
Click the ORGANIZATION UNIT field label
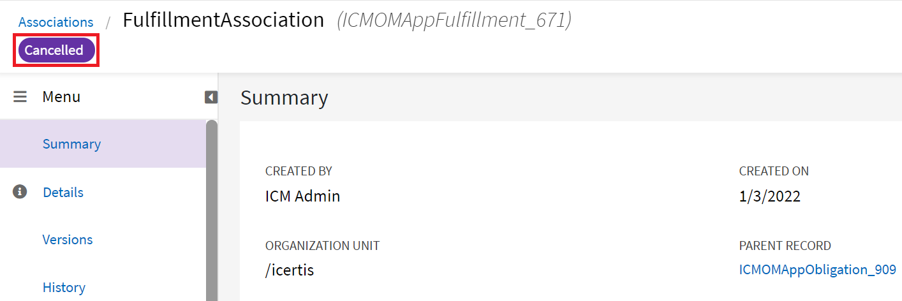(x=322, y=246)
